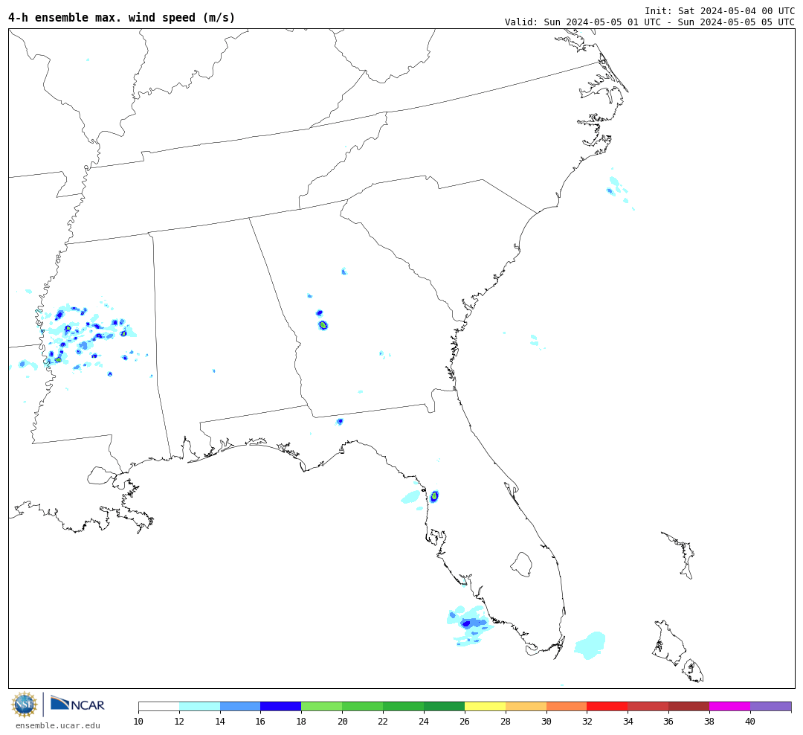Click the dark green 24-26 colorbar segment
This screenshot has width=803, height=735.
click(445, 707)
